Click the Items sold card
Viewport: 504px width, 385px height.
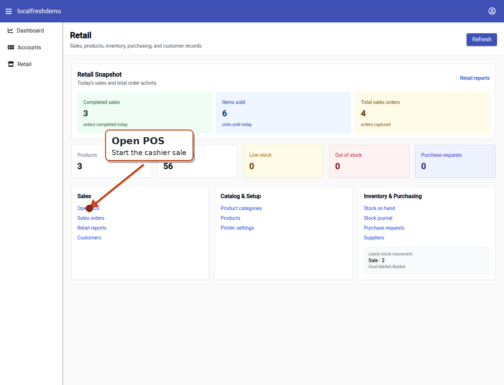click(283, 113)
